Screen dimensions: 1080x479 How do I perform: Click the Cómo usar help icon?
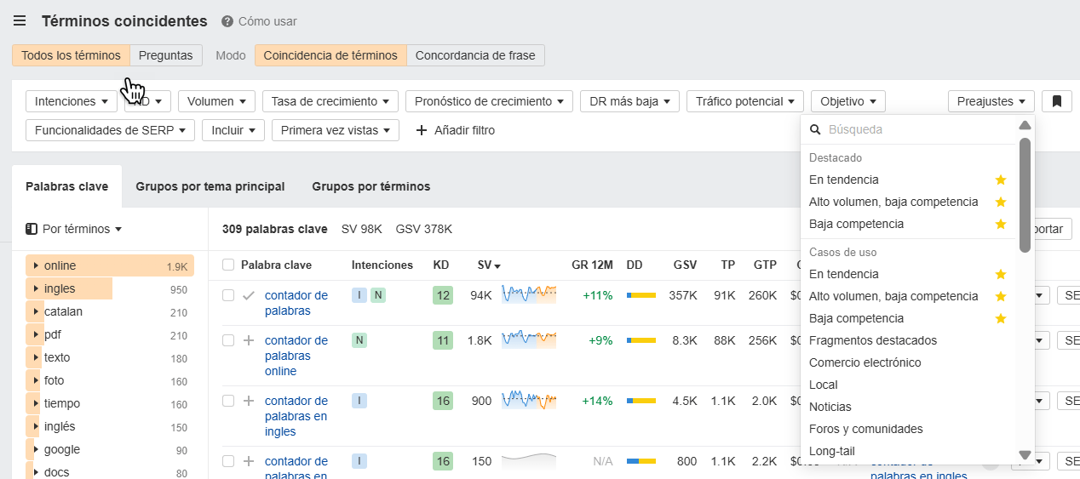pos(227,21)
